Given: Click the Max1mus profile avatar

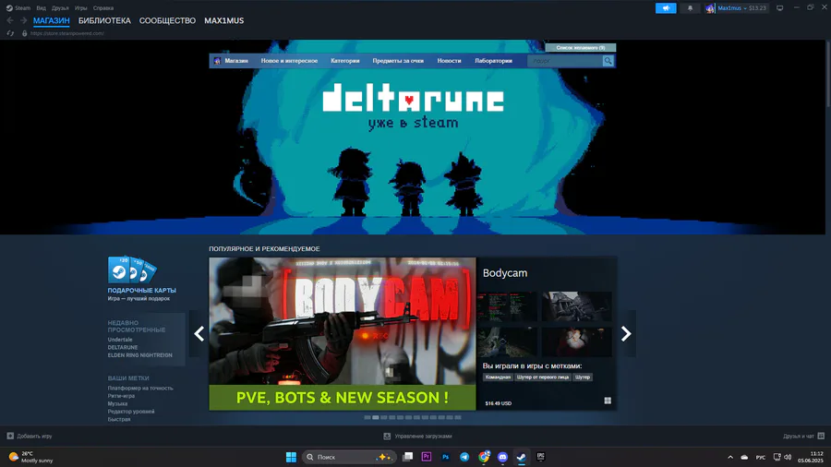Looking at the screenshot, I should (x=710, y=8).
